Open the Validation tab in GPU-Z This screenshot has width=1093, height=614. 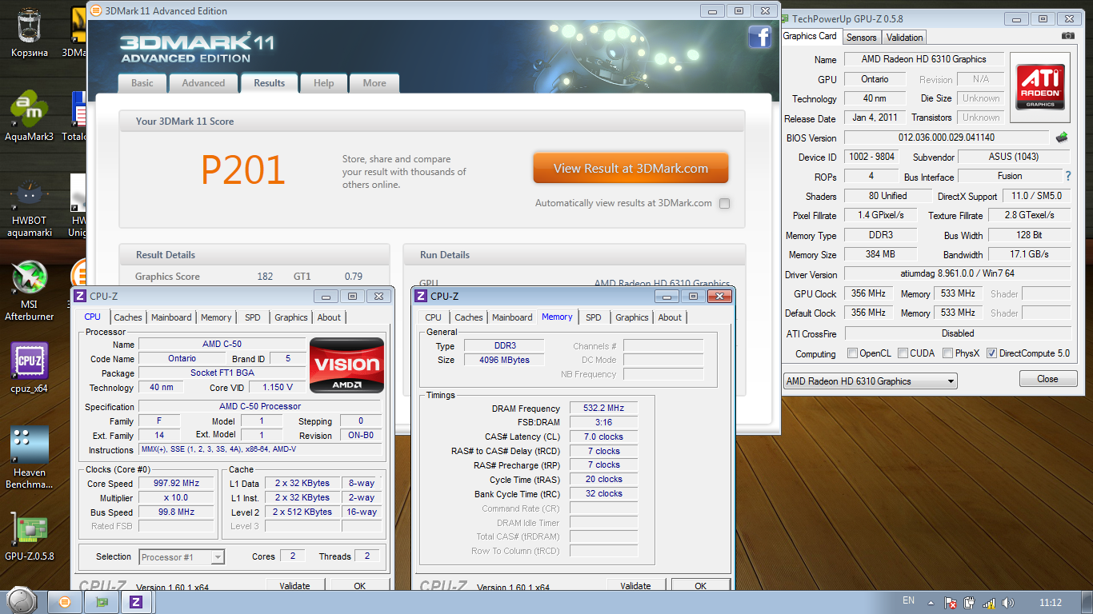click(905, 38)
